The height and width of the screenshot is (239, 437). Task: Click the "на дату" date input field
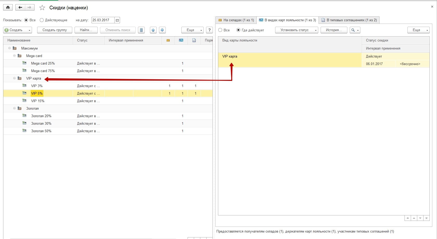103,20
